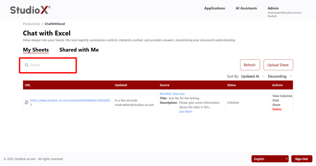Sign out using the Sign Out button
The image size is (316, 166).
point(301,159)
